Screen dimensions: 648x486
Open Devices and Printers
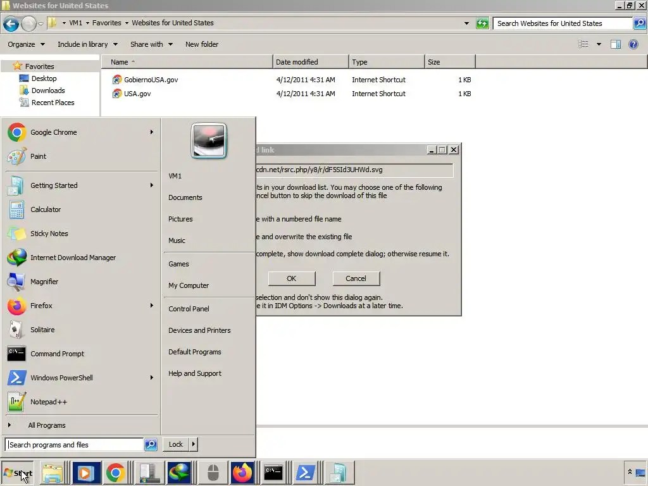(x=199, y=330)
